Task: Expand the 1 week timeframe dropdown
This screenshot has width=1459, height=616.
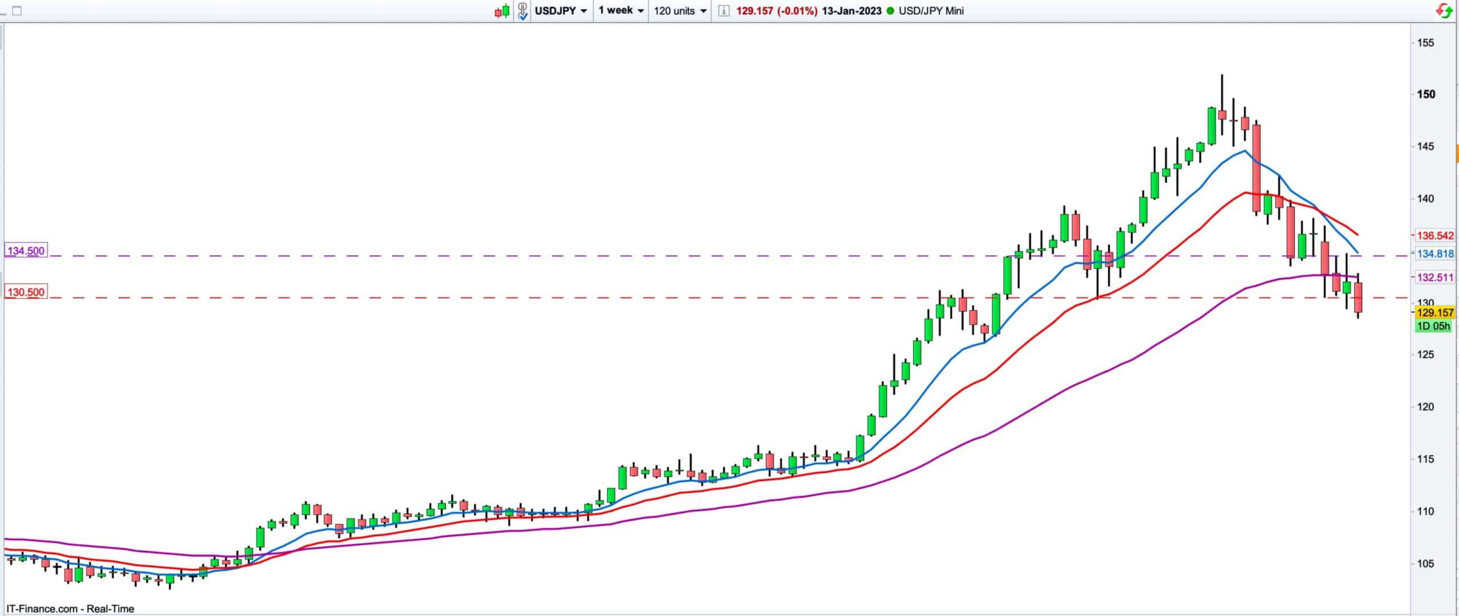Action: tap(621, 11)
